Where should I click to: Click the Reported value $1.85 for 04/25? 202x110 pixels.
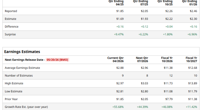(x=120, y=11)
